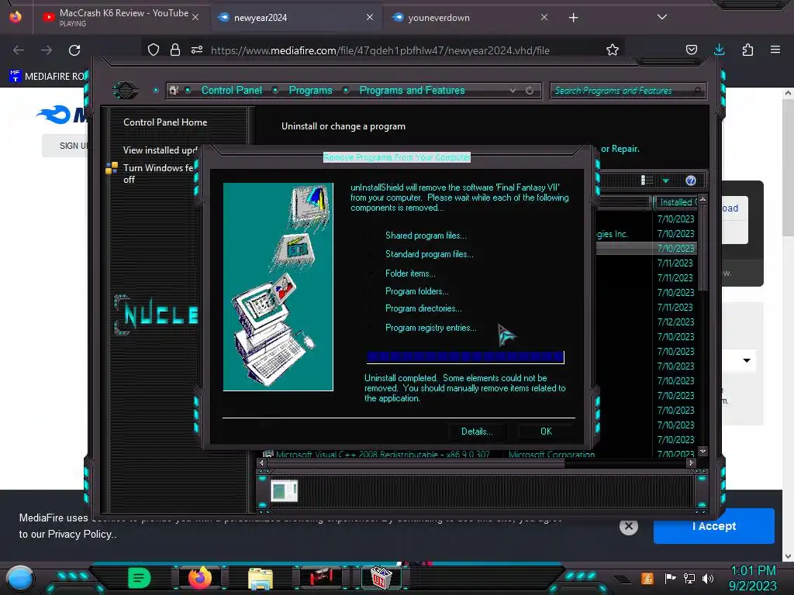The image size is (794, 595).
Task: Open the green notes app on taskbar
Action: coord(139,578)
